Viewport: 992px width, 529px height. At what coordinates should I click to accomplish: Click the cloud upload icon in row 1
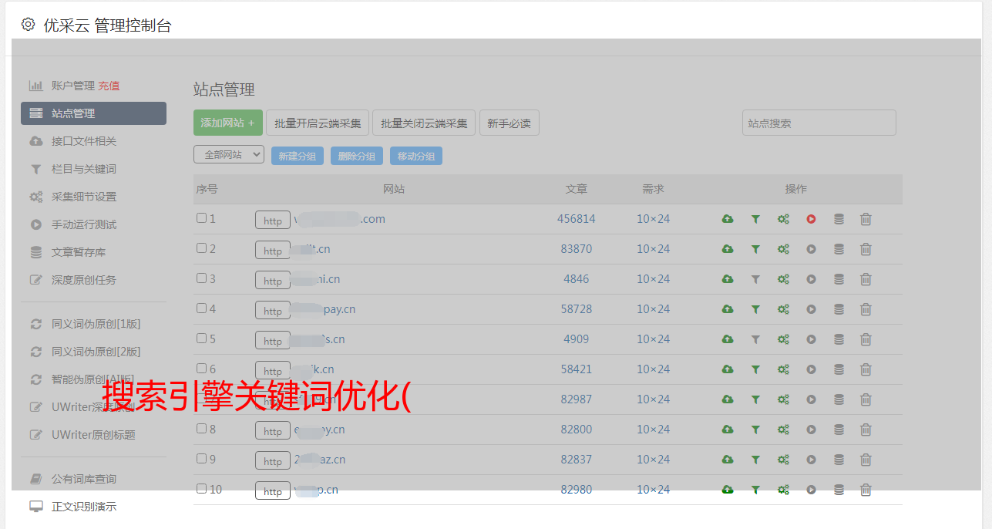[x=727, y=219]
